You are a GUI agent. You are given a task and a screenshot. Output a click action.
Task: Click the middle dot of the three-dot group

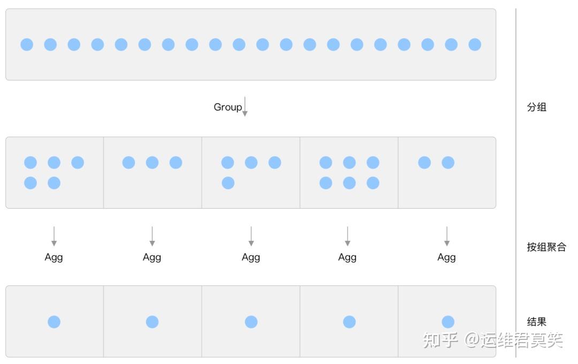[152, 163]
